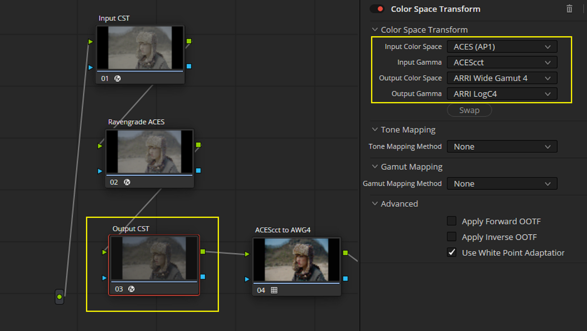Delete the Color Space Transform effect with trash icon
This screenshot has height=331, width=587.
(x=569, y=9)
